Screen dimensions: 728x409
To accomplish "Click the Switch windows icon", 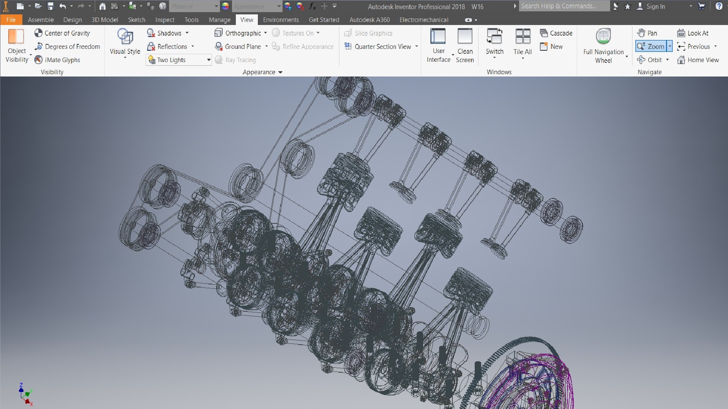I will click(494, 36).
